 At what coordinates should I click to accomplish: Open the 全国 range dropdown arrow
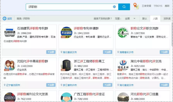click(134, 18)
